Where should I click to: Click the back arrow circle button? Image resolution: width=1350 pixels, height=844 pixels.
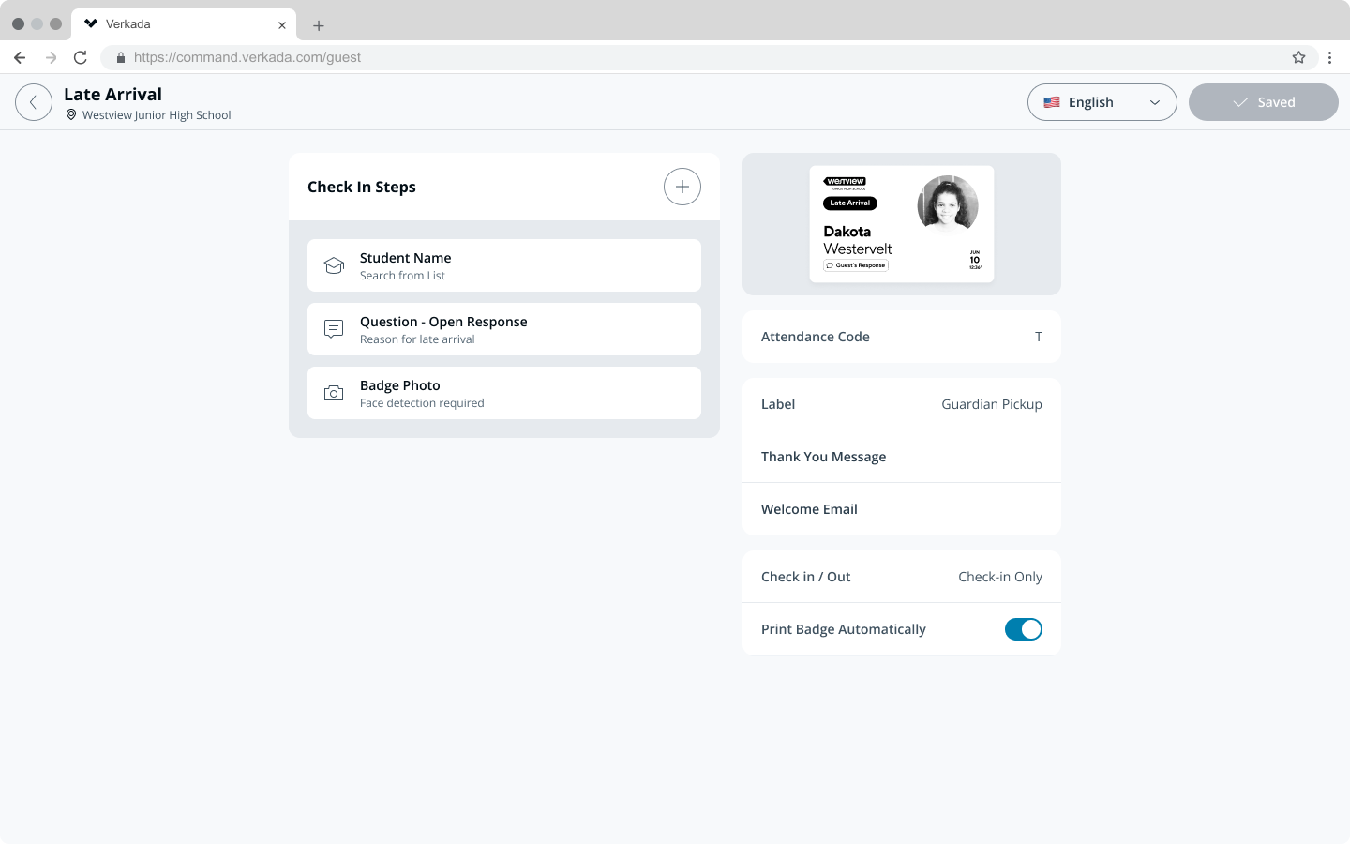pyautogui.click(x=34, y=102)
